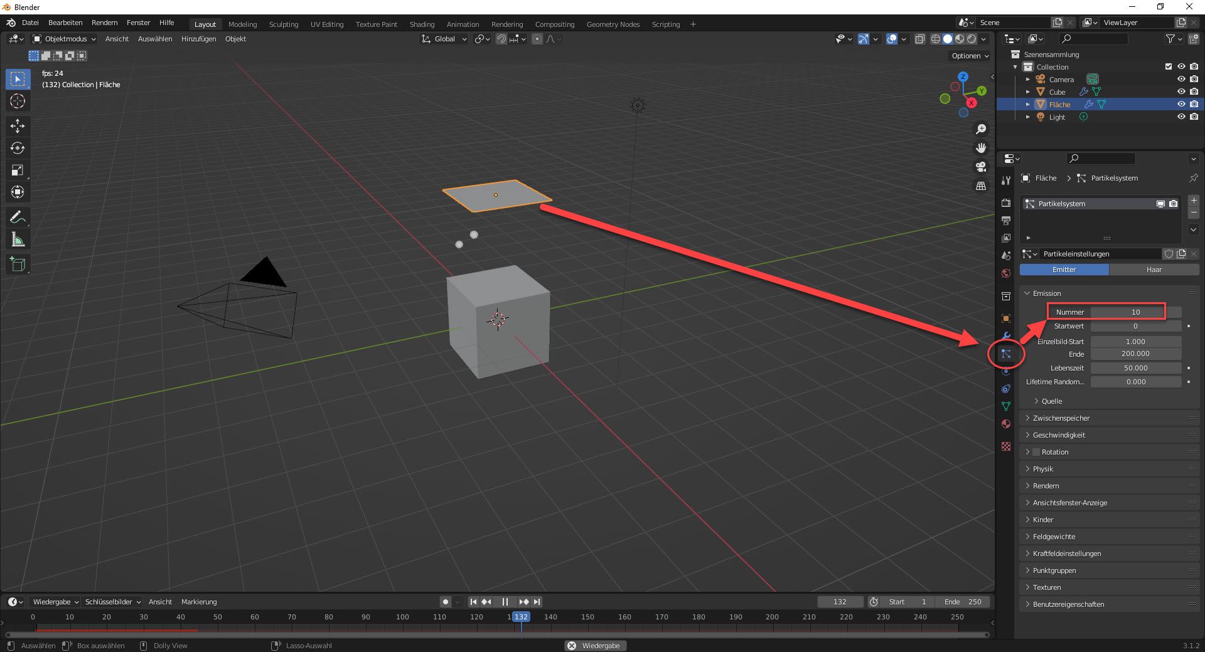Image resolution: width=1205 pixels, height=652 pixels.
Task: Open the View Layer properties tab
Action: [1006, 238]
